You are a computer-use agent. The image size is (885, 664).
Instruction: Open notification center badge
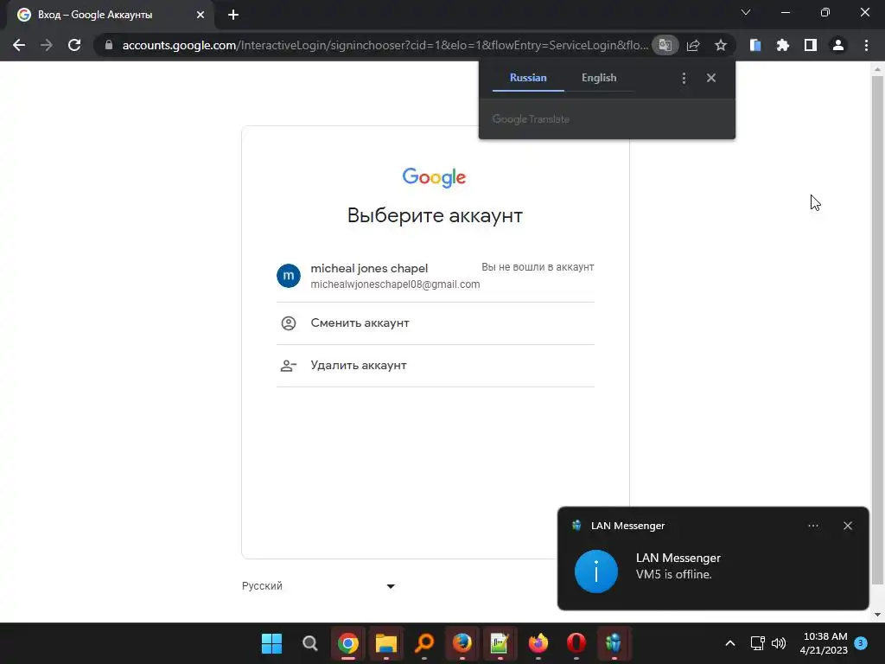click(861, 642)
